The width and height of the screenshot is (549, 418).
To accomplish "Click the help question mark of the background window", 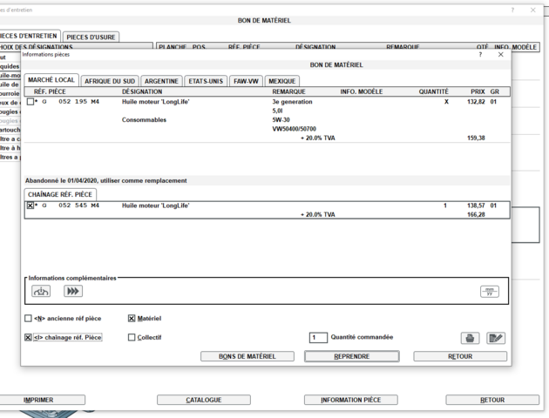I will click(512, 10).
